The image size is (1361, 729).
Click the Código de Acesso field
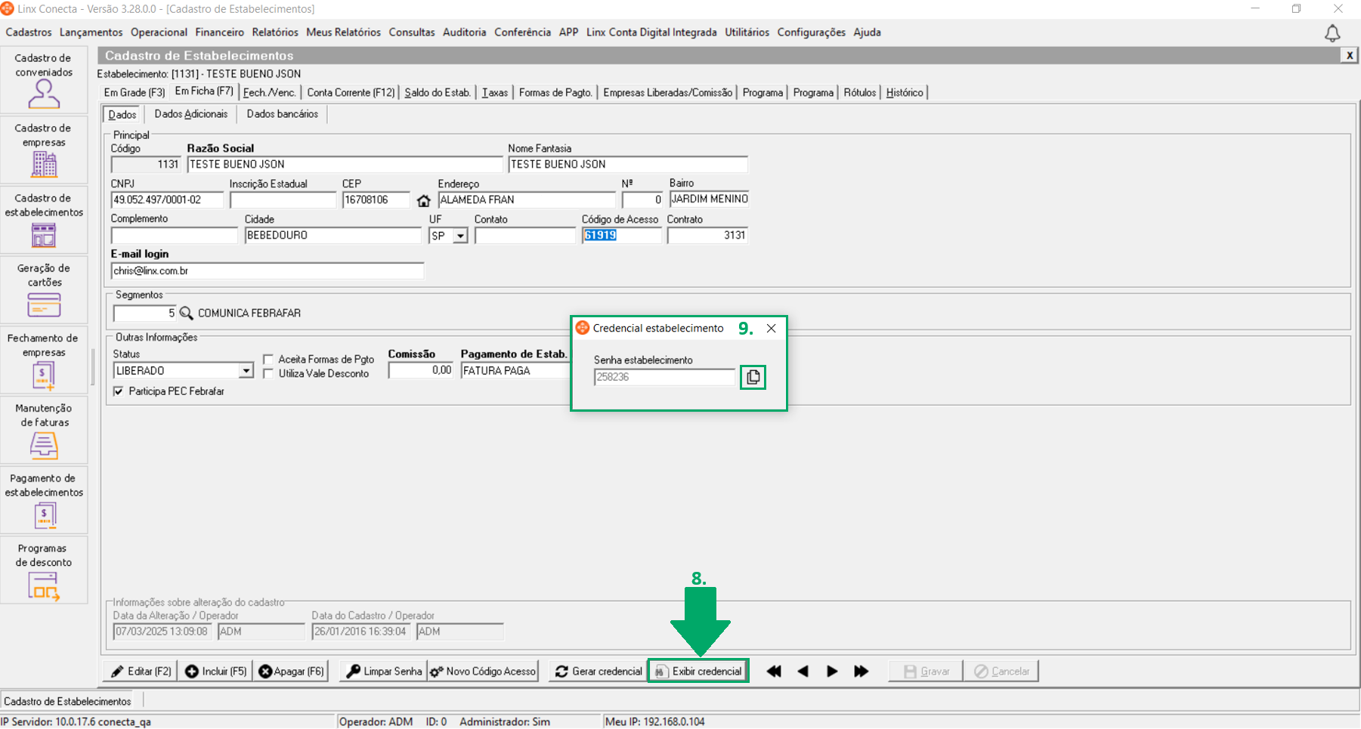pyautogui.click(x=622, y=236)
